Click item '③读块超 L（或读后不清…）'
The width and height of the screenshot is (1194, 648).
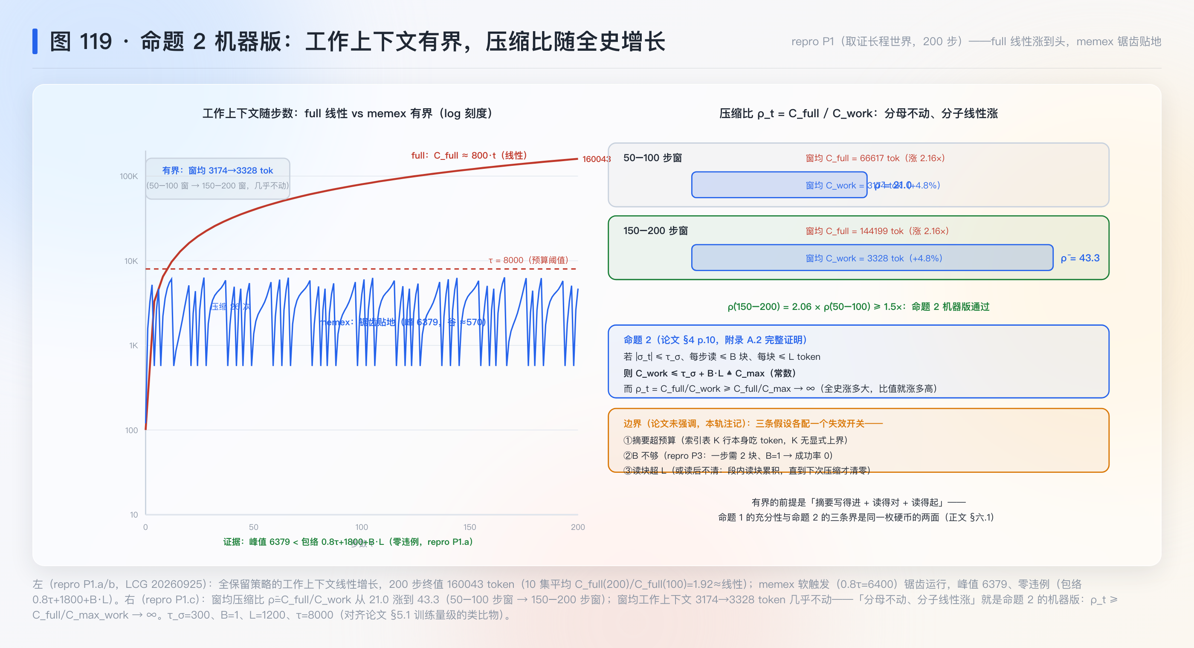[x=747, y=471]
